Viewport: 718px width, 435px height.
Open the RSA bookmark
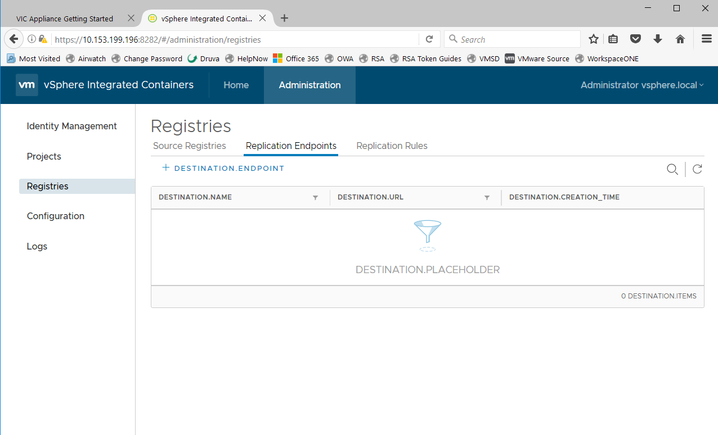click(x=372, y=58)
